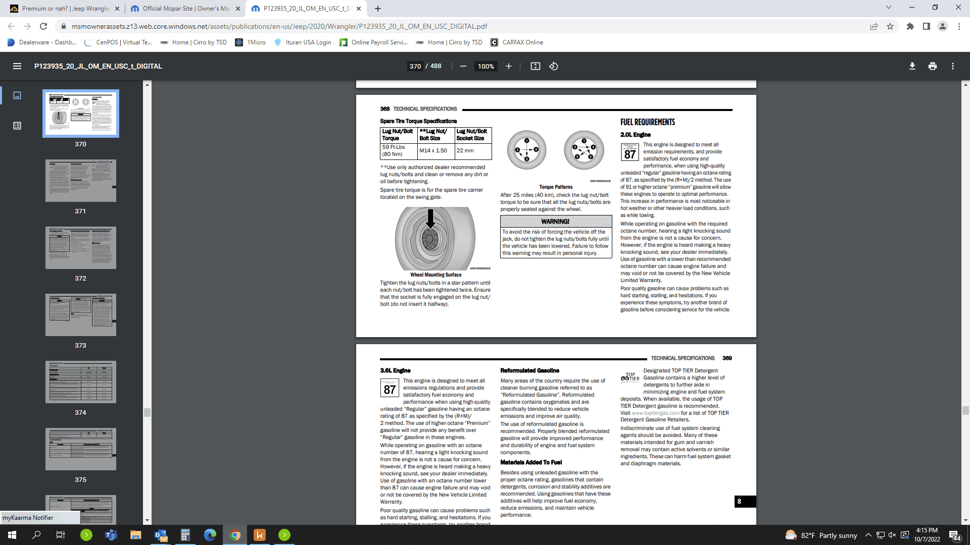
Task: Show page thumbnails view
Action: [17, 95]
